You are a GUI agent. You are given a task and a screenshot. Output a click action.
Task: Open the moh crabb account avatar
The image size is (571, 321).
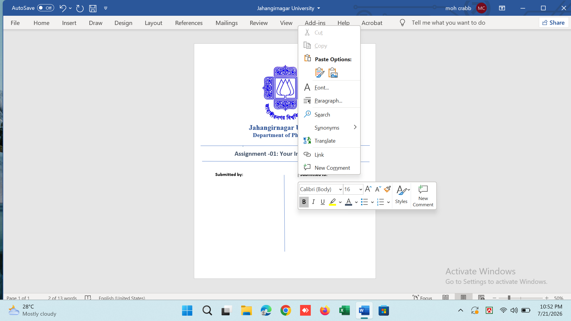tap(481, 8)
